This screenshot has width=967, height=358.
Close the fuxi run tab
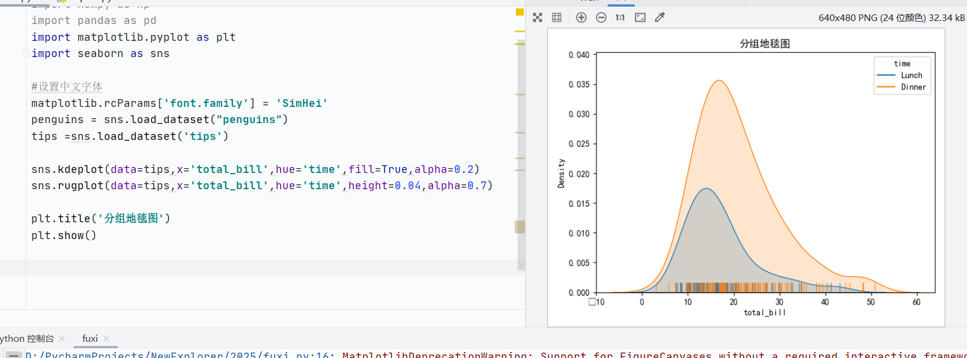(x=106, y=339)
